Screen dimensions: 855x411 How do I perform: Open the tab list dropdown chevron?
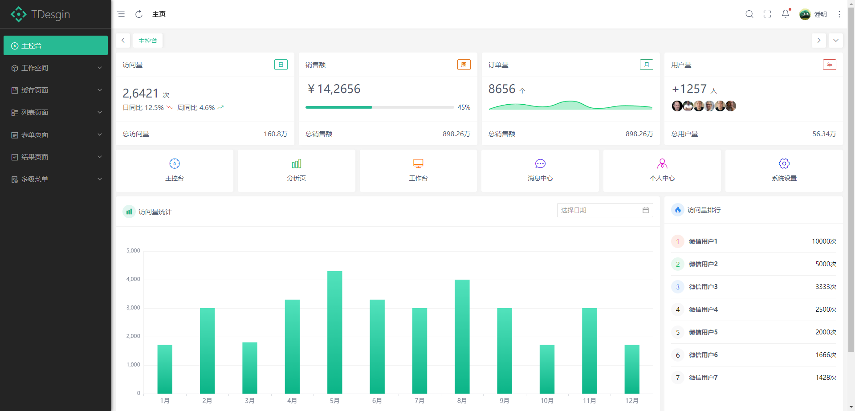(836, 41)
